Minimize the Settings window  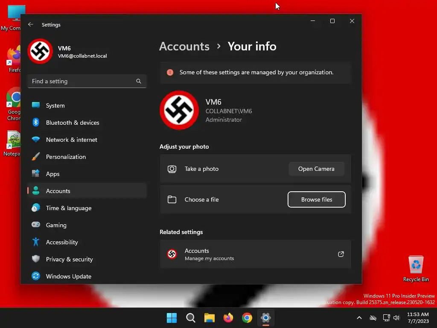[313, 21]
